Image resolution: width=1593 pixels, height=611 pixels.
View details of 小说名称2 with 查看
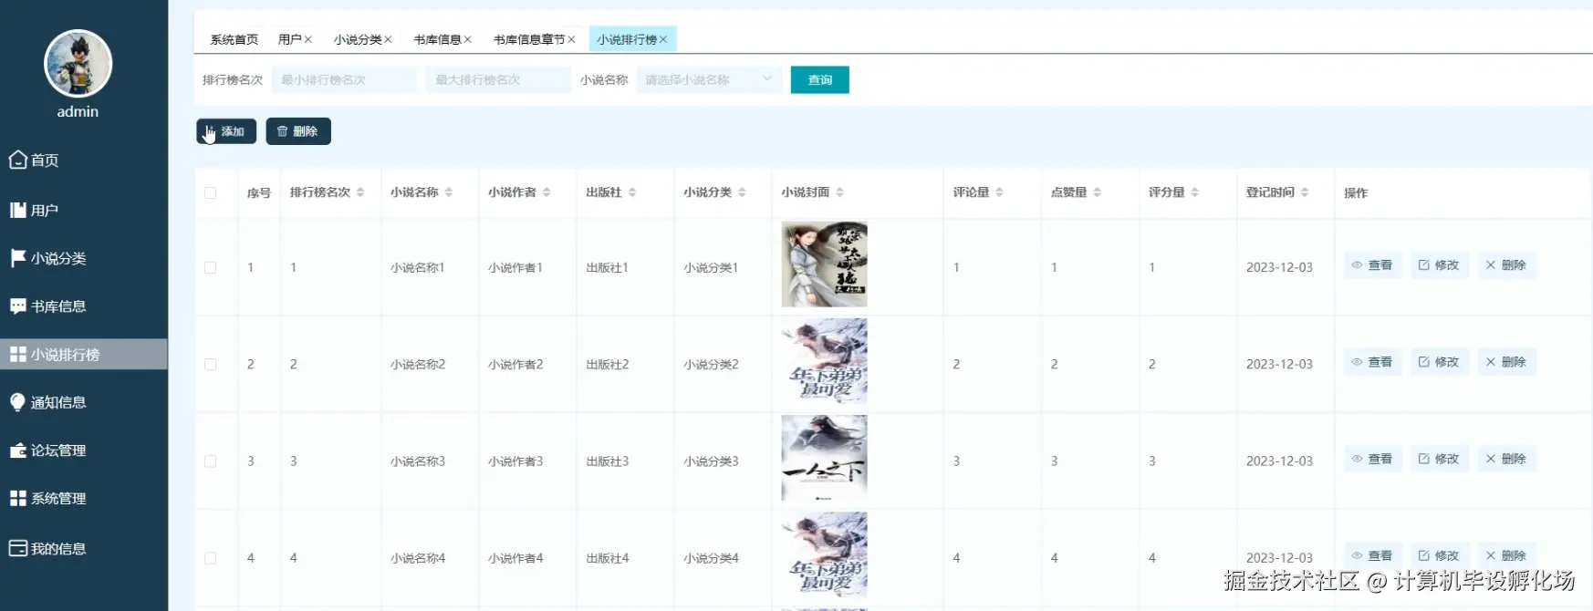click(x=1372, y=362)
